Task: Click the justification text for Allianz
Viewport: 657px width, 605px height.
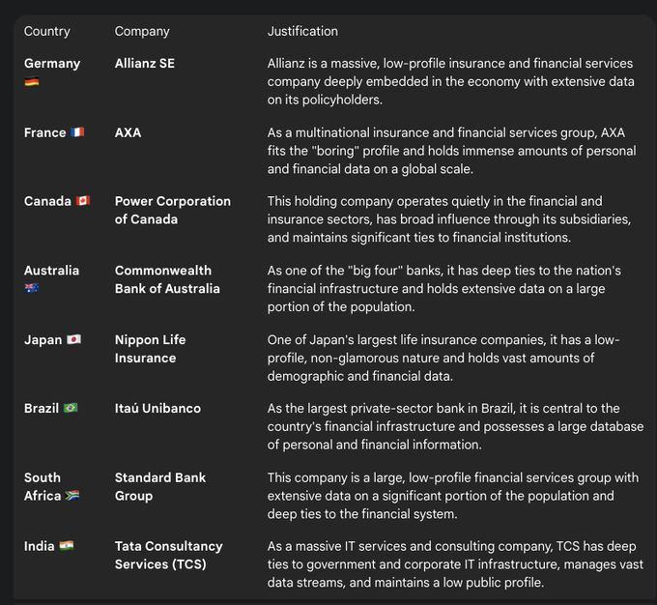Action: (x=450, y=81)
